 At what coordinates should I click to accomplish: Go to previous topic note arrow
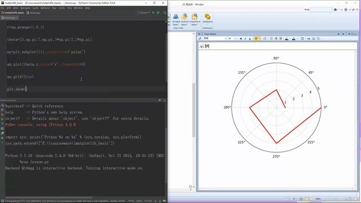pyautogui.click(x=338, y=34)
